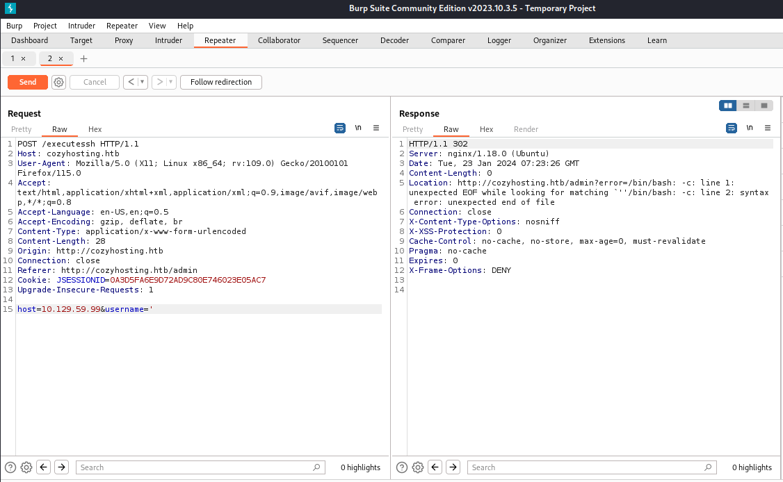Select Request Pretty view tab
Screen dimensions: 783x482
tap(22, 129)
